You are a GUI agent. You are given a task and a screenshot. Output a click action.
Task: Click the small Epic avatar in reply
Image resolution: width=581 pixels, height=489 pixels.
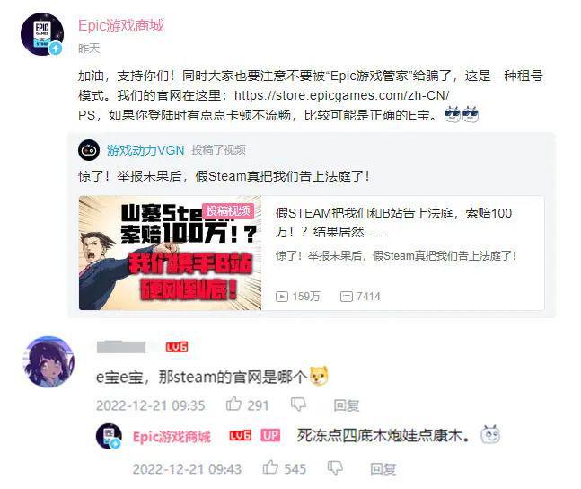(109, 436)
